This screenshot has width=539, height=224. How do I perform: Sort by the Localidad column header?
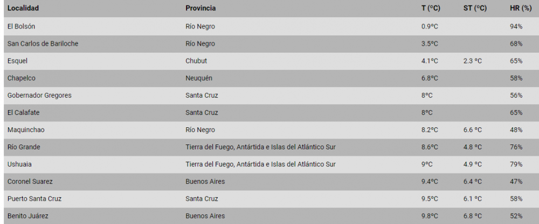click(x=23, y=9)
